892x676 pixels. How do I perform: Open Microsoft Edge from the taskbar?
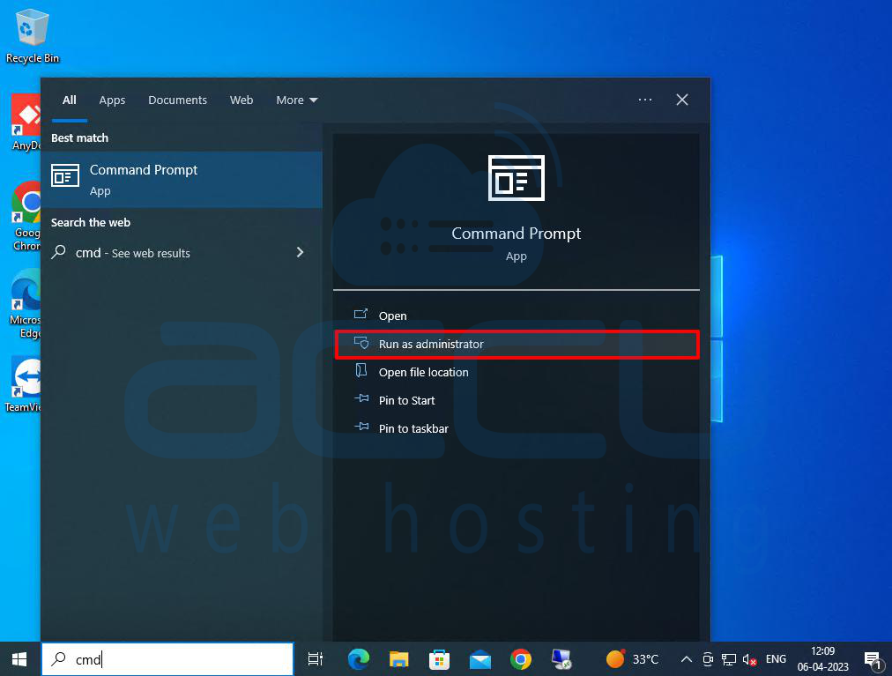[358, 658]
